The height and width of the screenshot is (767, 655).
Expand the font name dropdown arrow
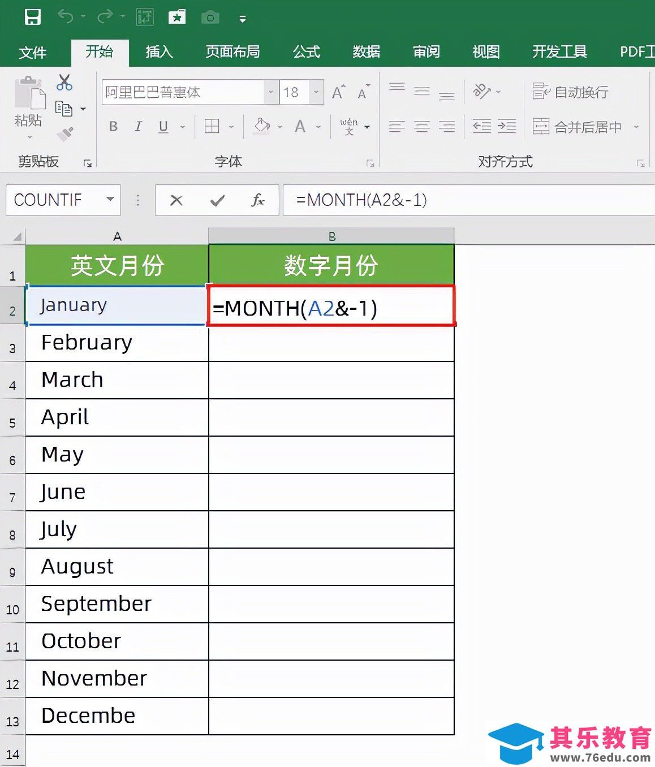coord(272,92)
